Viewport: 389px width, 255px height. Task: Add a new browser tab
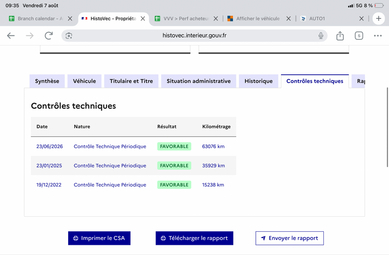[379, 18]
